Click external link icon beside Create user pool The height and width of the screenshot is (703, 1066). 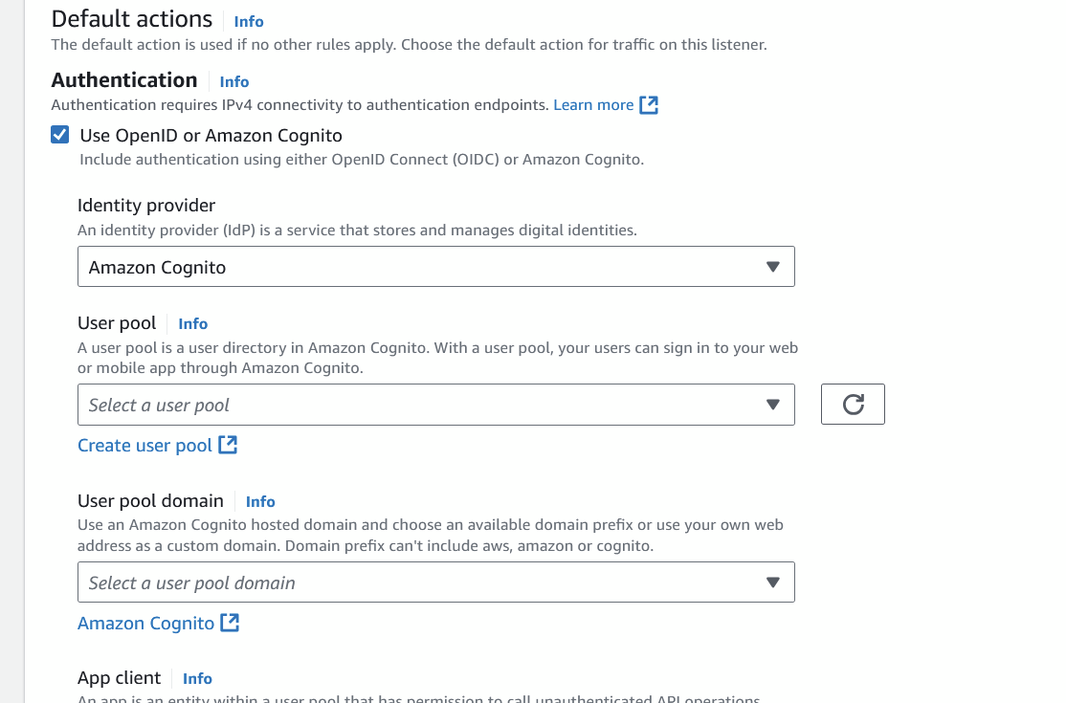click(x=228, y=445)
